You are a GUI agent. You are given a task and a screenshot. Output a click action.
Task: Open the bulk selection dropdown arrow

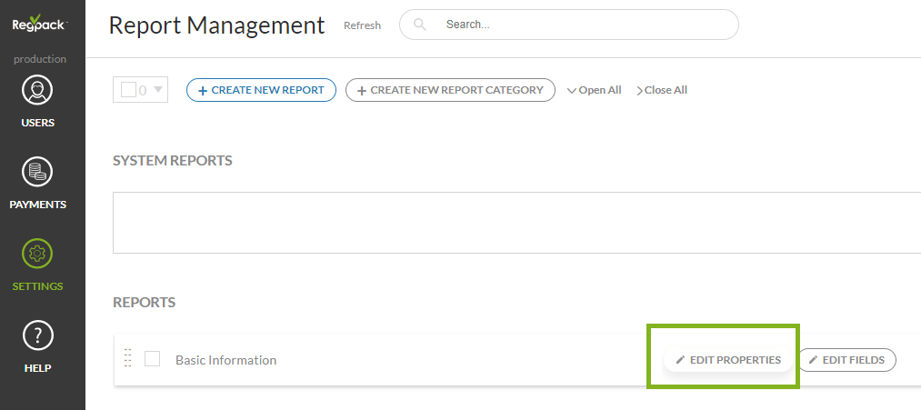click(157, 90)
